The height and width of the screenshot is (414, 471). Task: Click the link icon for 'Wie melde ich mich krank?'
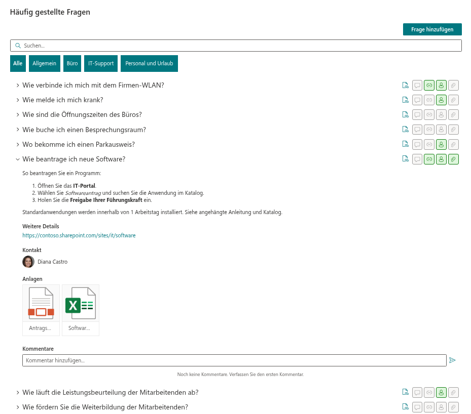pos(429,100)
